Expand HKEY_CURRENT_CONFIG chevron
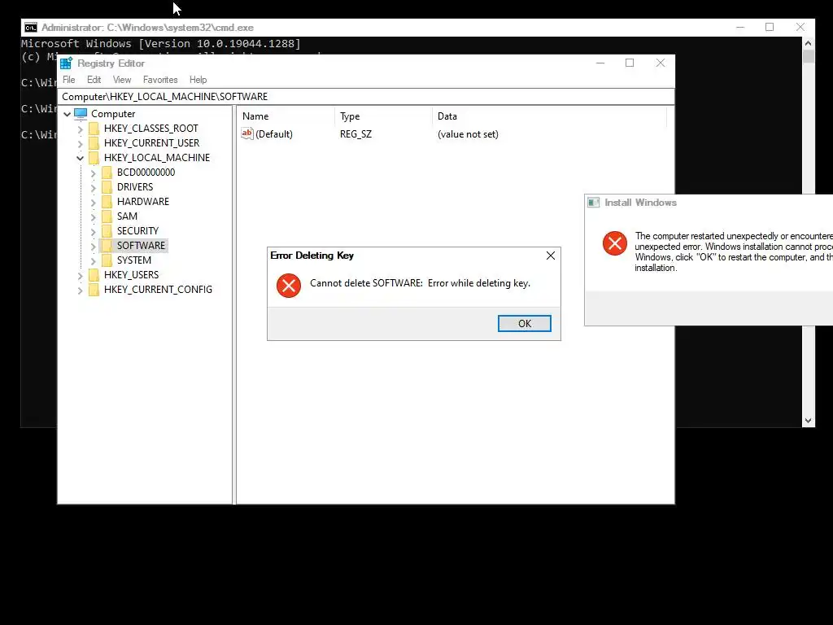The height and width of the screenshot is (625, 833). coord(81,291)
